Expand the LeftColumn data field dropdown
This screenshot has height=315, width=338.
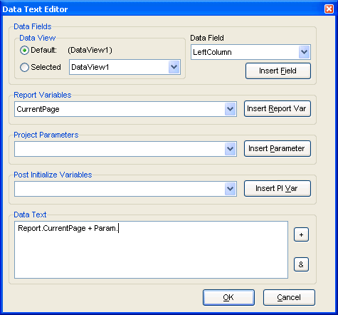tap(305, 52)
